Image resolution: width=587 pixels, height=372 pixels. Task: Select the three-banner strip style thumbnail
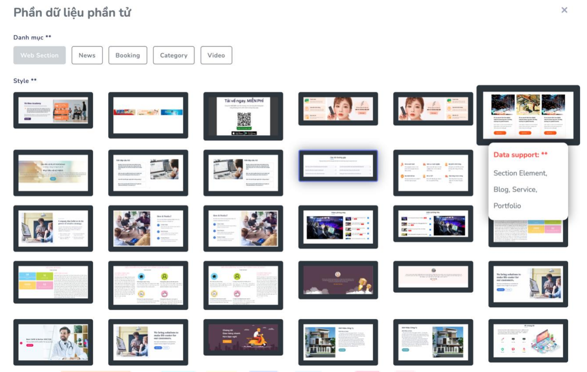click(x=148, y=115)
